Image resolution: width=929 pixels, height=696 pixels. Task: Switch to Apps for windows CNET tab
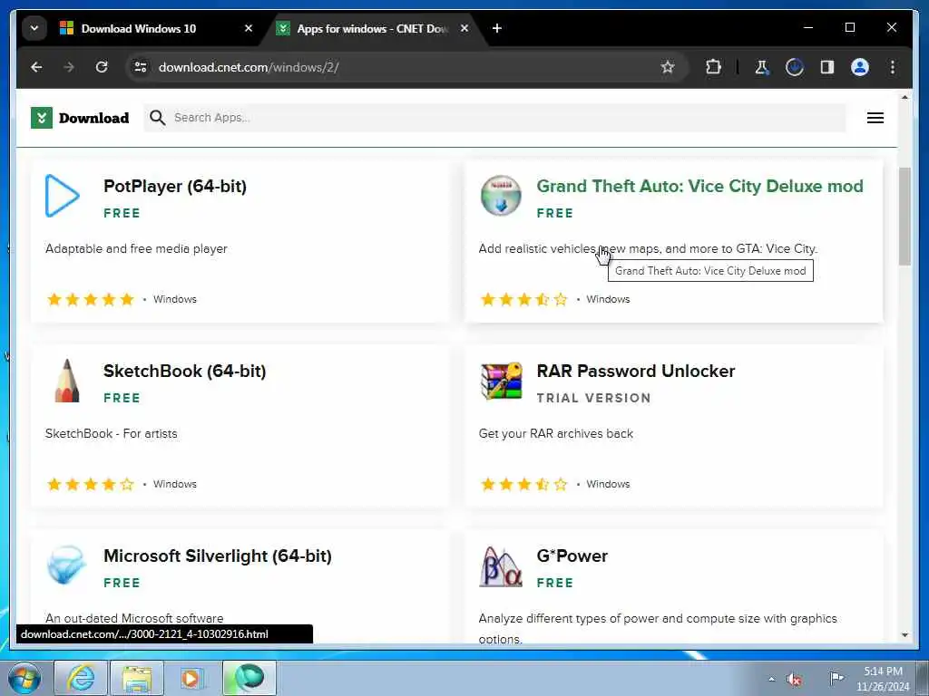(x=373, y=28)
